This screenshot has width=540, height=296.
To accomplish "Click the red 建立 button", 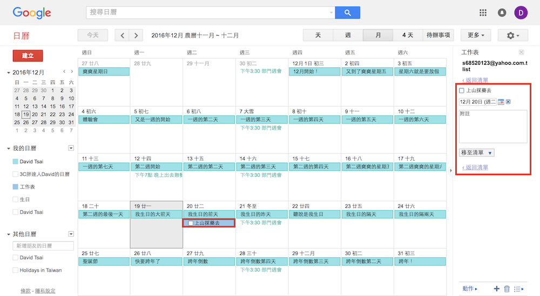I will point(28,56).
